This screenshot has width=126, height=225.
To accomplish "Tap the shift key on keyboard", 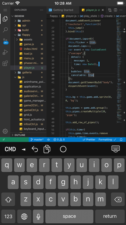I will coord(8,199).
